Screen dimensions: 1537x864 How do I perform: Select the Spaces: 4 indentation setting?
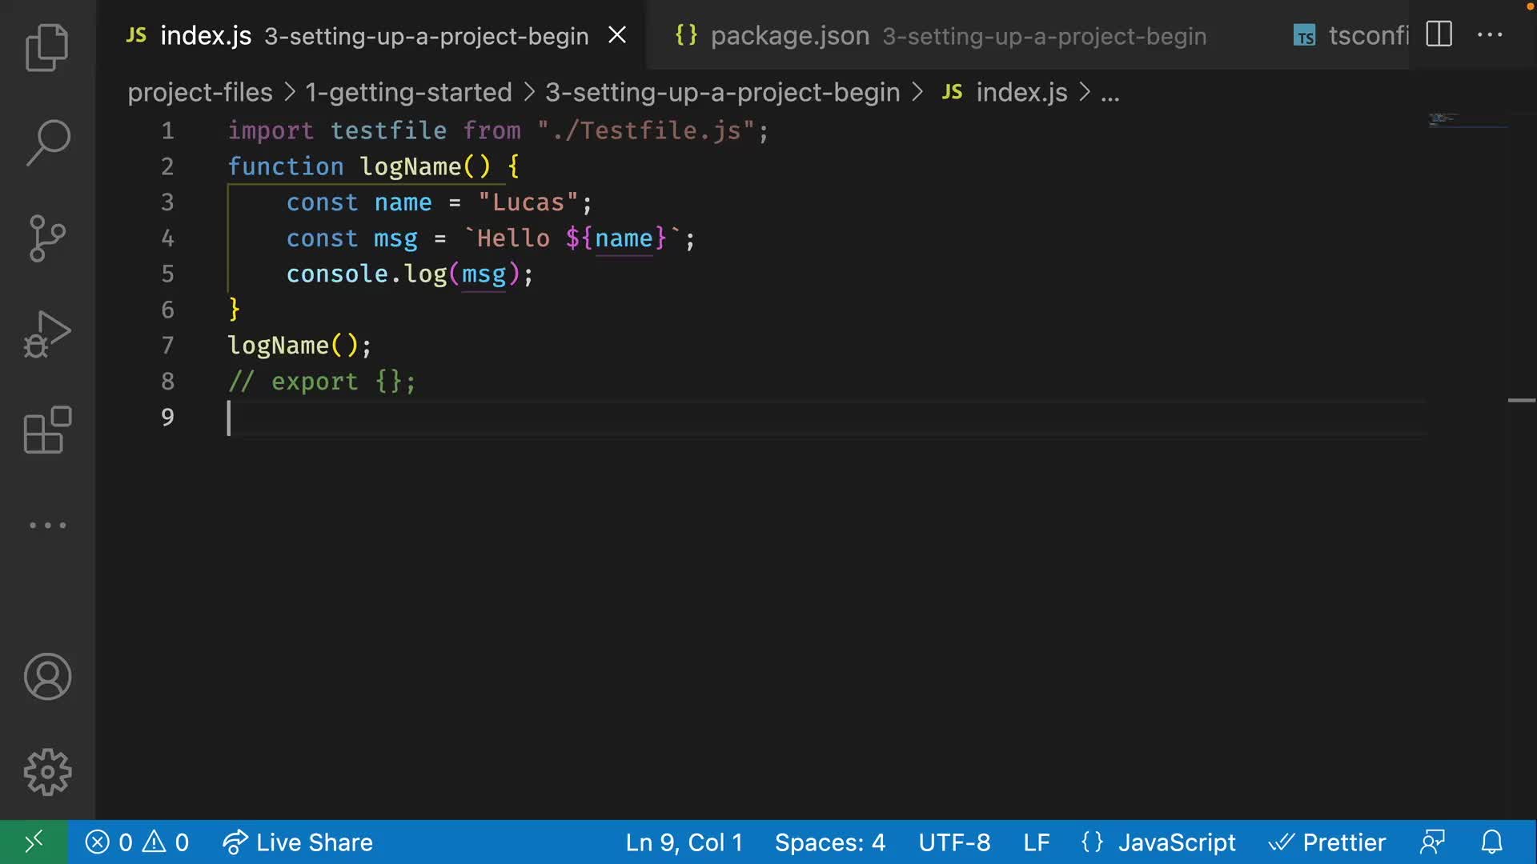[830, 842]
